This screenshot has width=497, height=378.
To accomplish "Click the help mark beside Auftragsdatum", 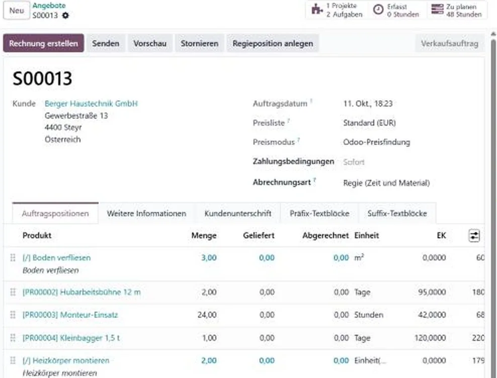I will [311, 101].
